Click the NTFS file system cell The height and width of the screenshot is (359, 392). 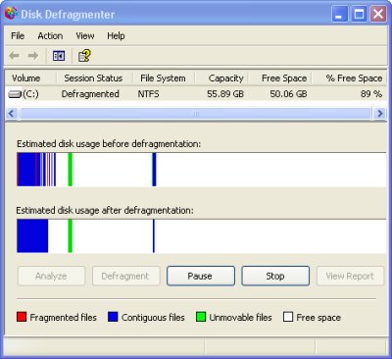148,94
